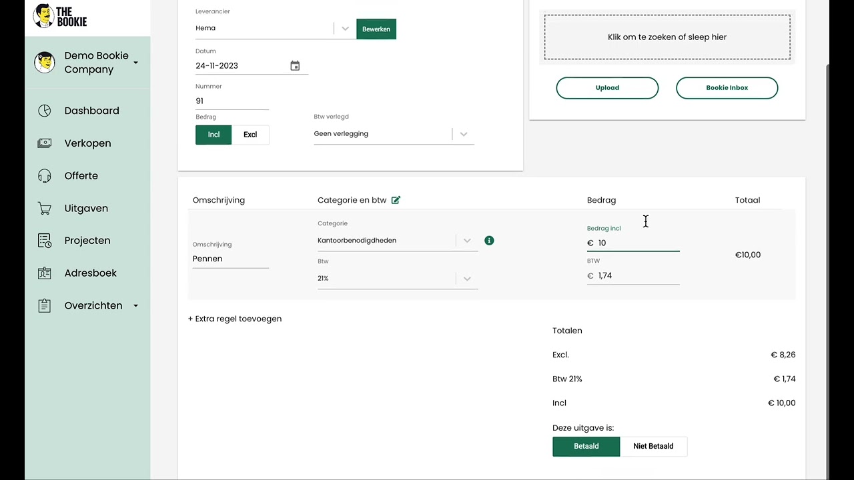Image resolution: width=854 pixels, height=480 pixels.
Task: Expand the Overzichten submenu arrow
Action: point(135,306)
